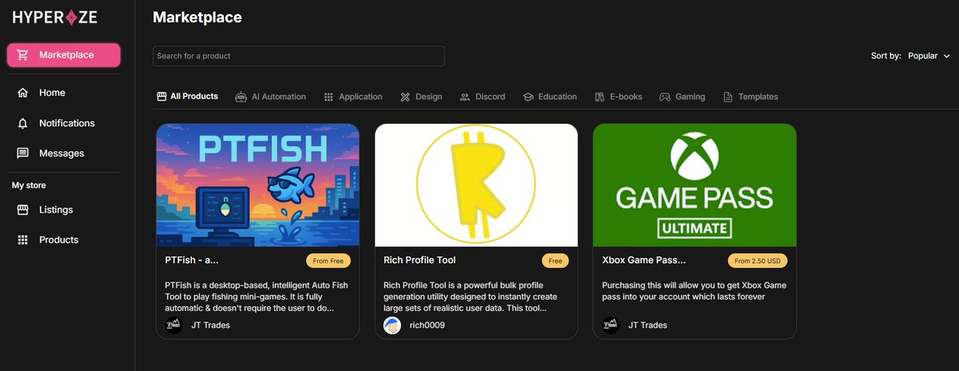Viewport: 959px width, 371px height.
Task: Open the Rich Profile Tool thumbnail
Action: (476, 185)
